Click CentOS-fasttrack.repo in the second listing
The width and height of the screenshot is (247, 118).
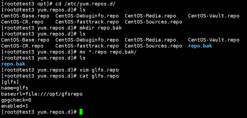coord(87,46)
